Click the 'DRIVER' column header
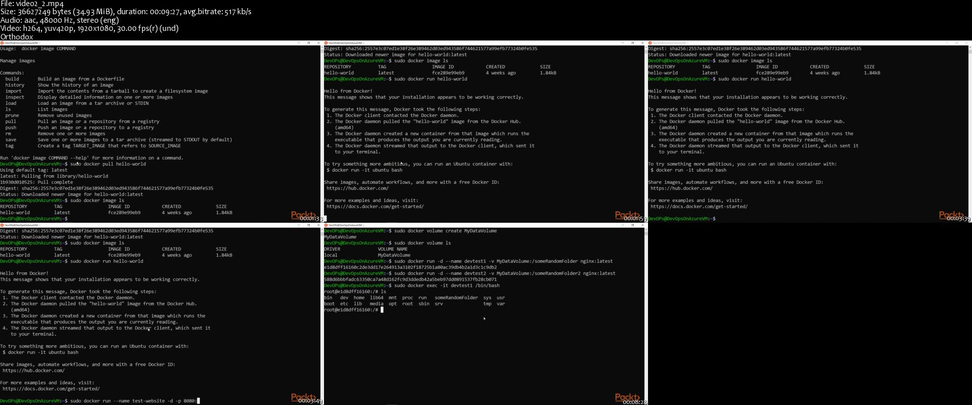The image size is (972, 405). tap(332, 249)
